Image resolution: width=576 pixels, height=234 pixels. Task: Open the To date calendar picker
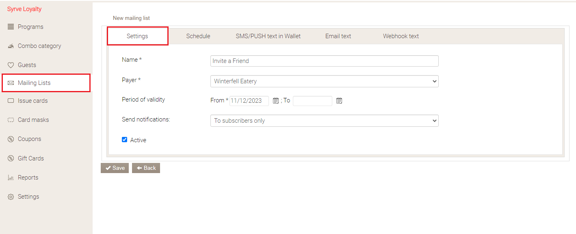coord(339,101)
